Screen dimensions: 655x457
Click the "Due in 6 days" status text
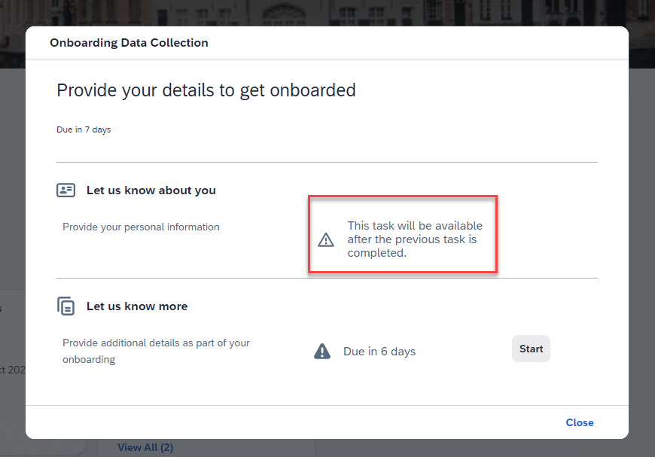click(x=379, y=352)
